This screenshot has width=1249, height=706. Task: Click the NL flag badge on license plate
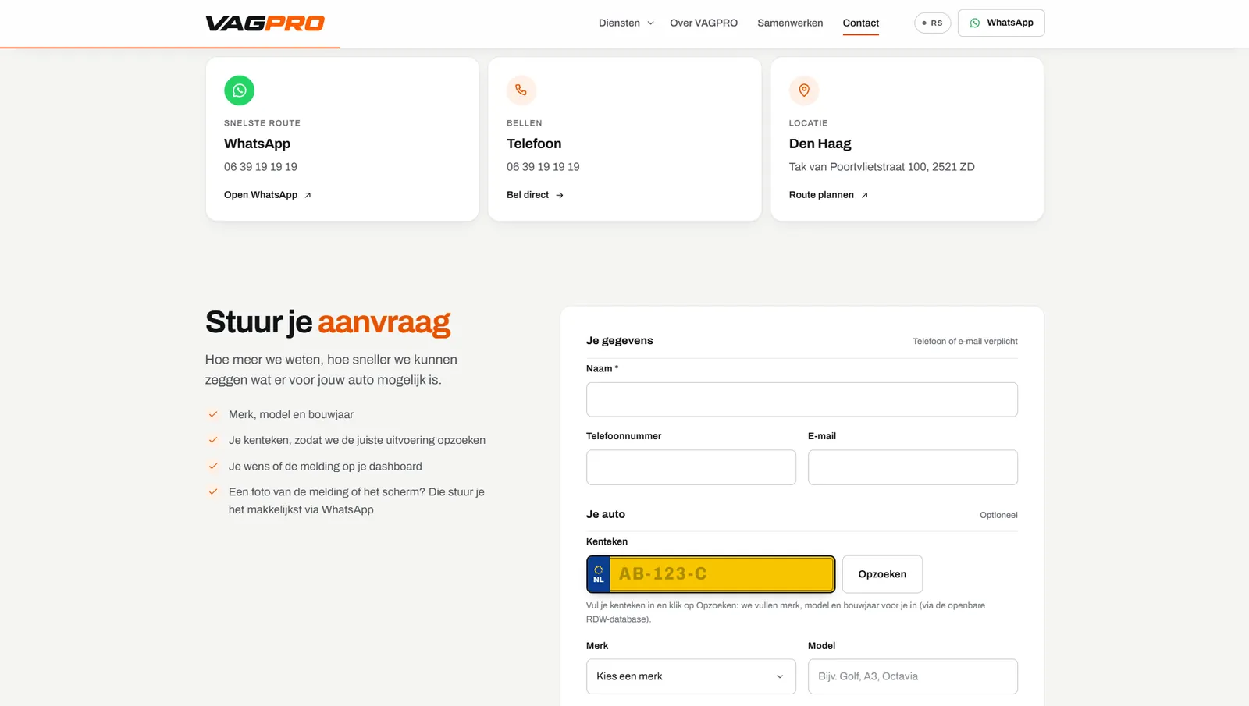click(599, 574)
